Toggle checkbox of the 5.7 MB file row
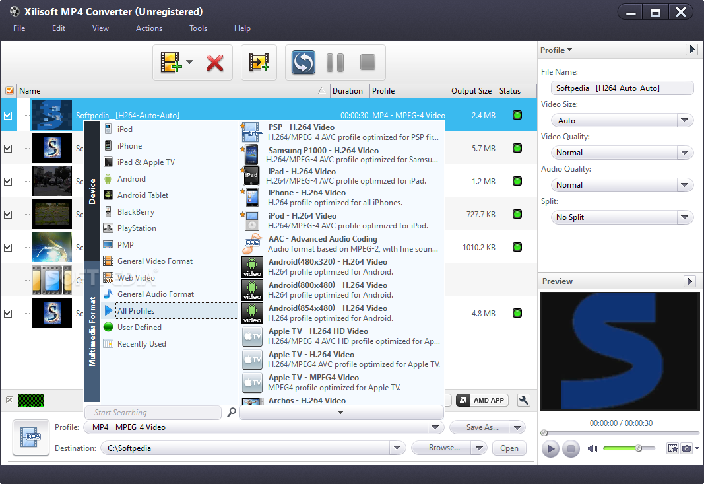 8,149
